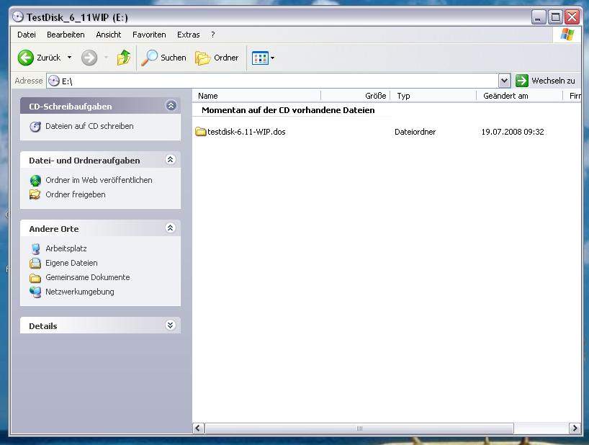Expand the Details panel

[170, 325]
